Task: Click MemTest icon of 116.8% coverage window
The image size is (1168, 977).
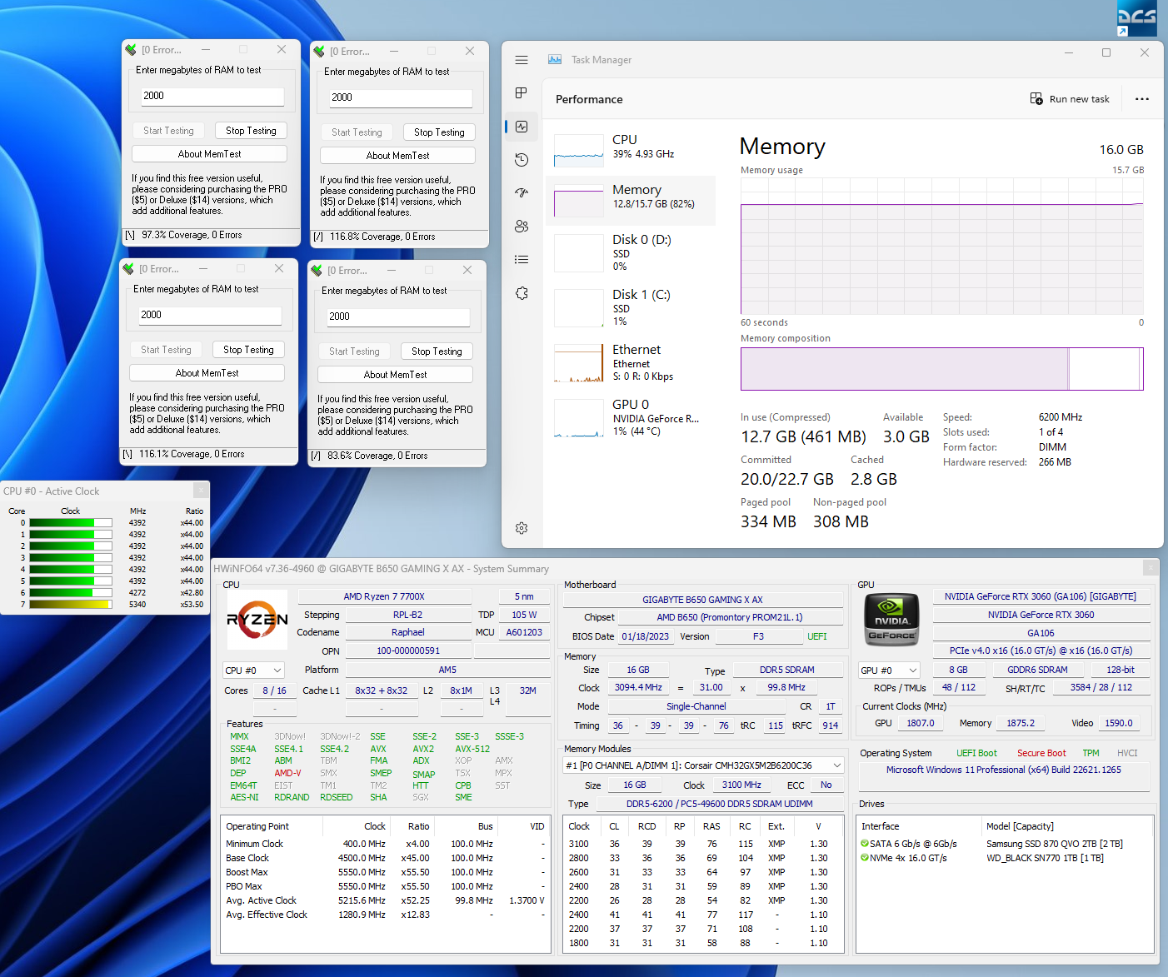Action: pos(319,52)
